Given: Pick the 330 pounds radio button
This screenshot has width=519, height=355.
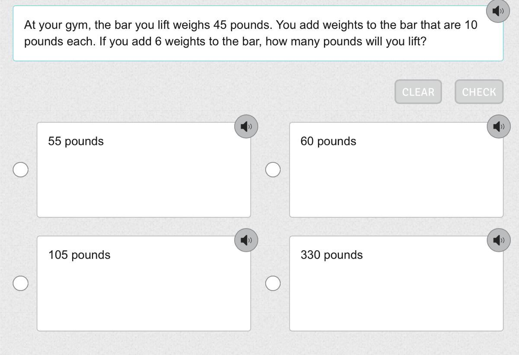Looking at the screenshot, I should tap(272, 284).
